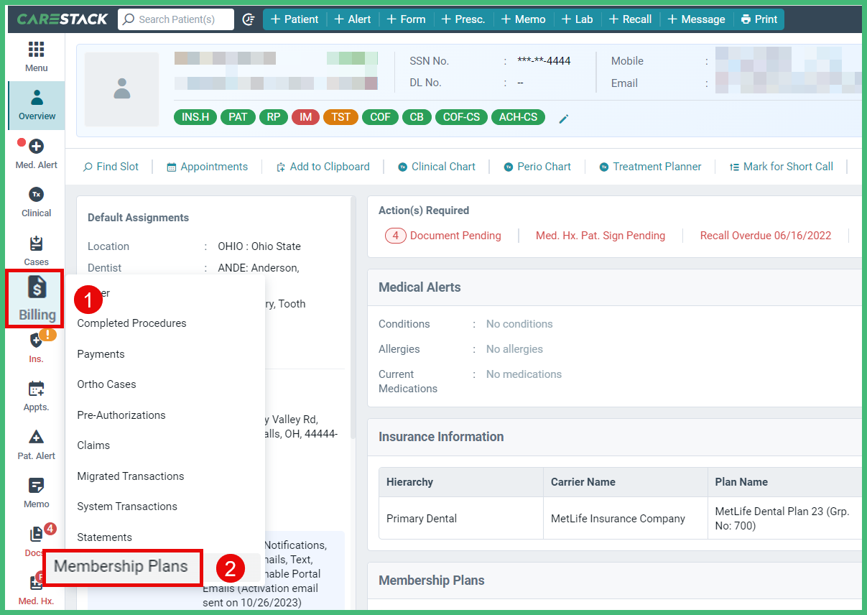867x615 pixels.
Task: View insurance details via the Ins. sidebar icon
Action: click(34, 346)
